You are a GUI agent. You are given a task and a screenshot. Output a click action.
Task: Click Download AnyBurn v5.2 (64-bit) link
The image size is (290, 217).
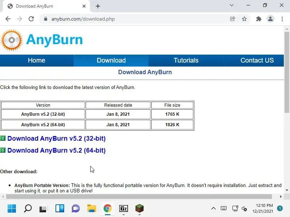click(57, 150)
